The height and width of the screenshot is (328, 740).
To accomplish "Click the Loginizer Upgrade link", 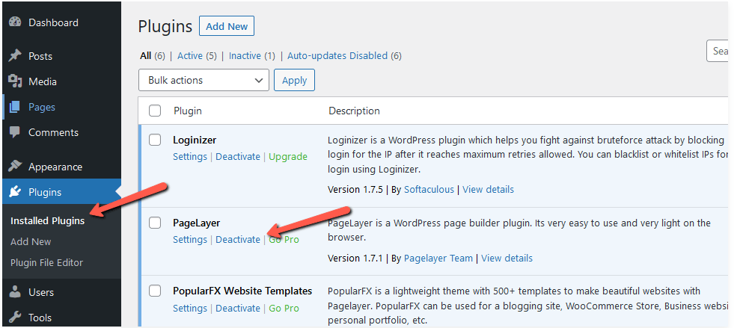I will 288,156.
